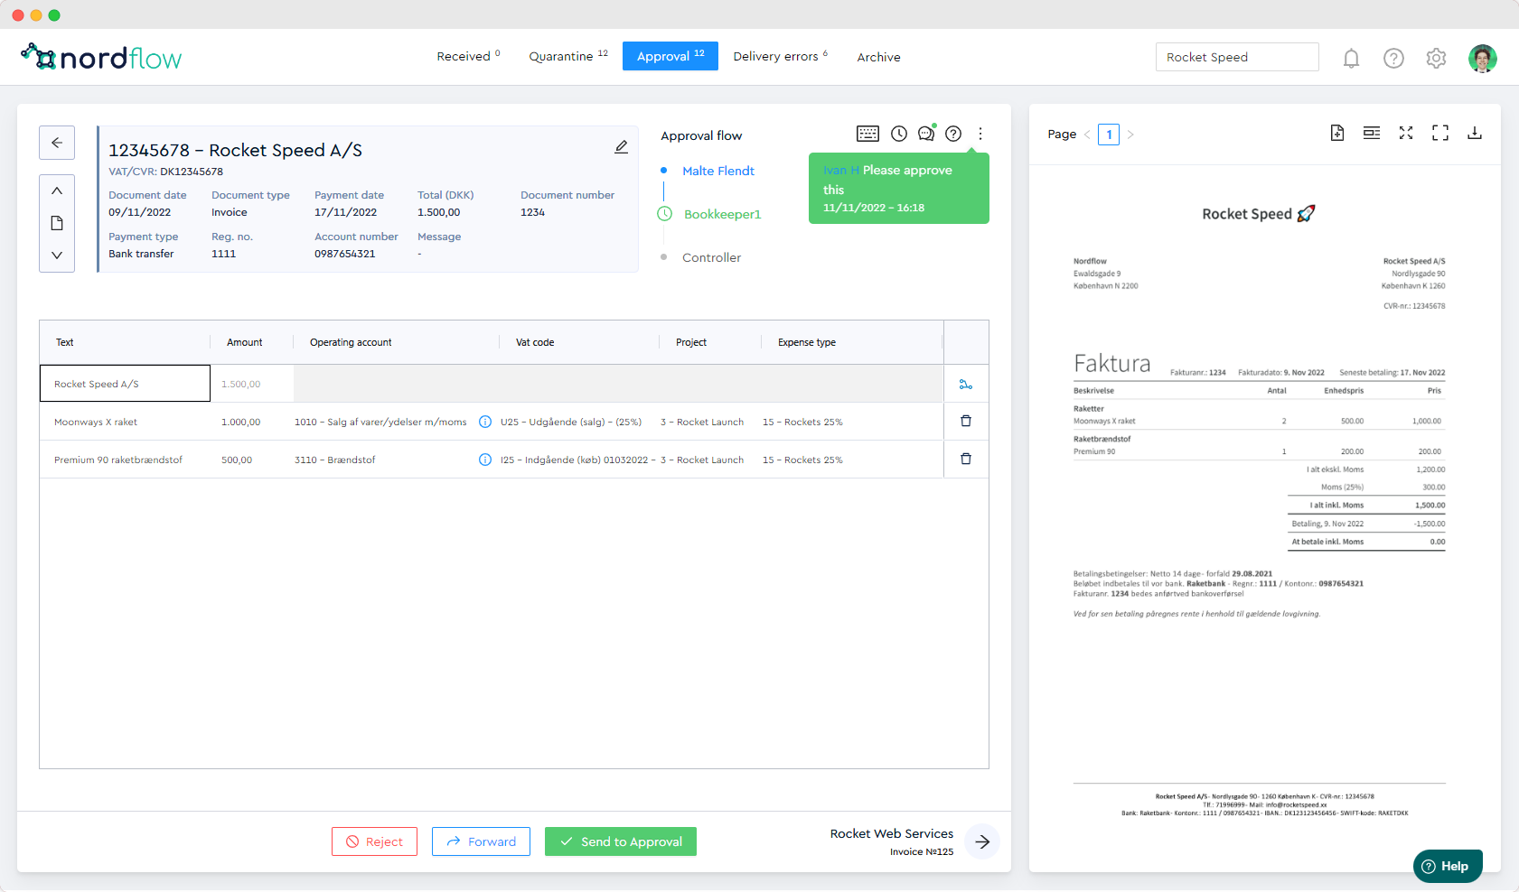The width and height of the screenshot is (1519, 892).
Task: Forward the invoice
Action: [x=481, y=841]
